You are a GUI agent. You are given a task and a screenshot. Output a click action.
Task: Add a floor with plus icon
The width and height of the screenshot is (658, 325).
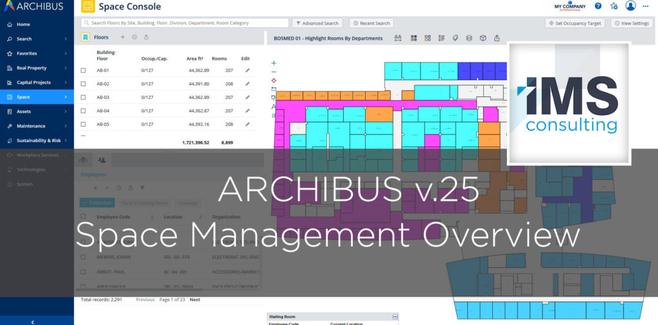coord(123,37)
